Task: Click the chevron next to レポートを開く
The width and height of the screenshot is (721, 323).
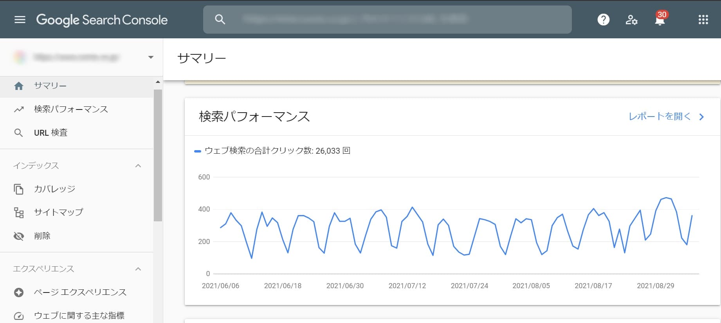Action: point(701,117)
